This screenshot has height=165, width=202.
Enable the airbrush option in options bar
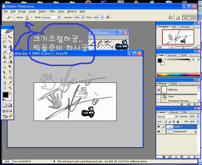point(108,17)
